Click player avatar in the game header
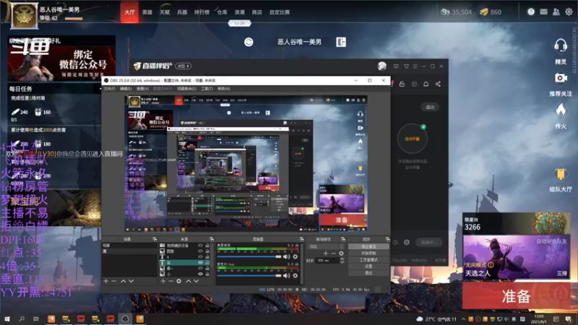The height and width of the screenshot is (325, 578). tap(24, 15)
